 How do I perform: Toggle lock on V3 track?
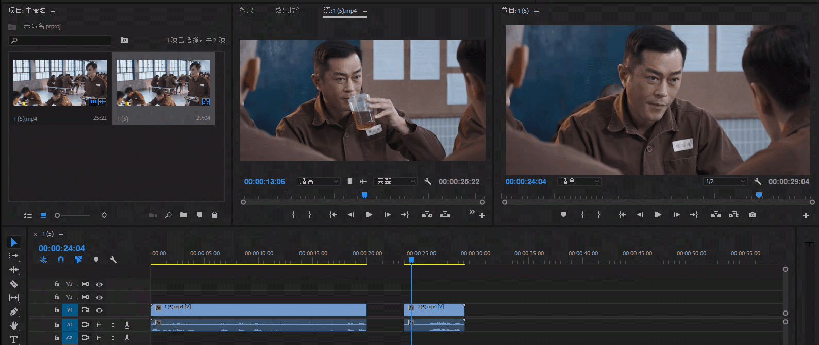pos(57,284)
